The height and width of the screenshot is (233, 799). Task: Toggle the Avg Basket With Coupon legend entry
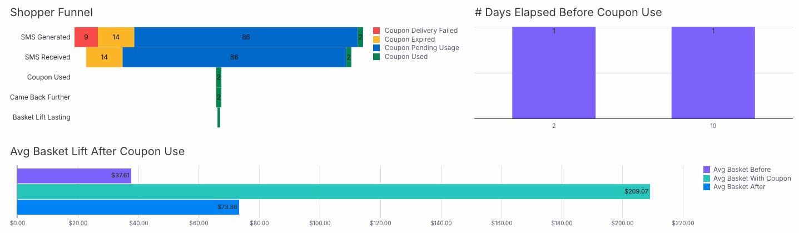click(747, 179)
